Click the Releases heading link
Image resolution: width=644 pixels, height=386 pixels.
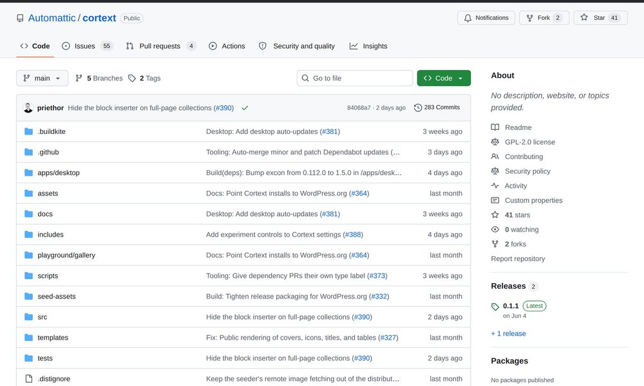509,286
